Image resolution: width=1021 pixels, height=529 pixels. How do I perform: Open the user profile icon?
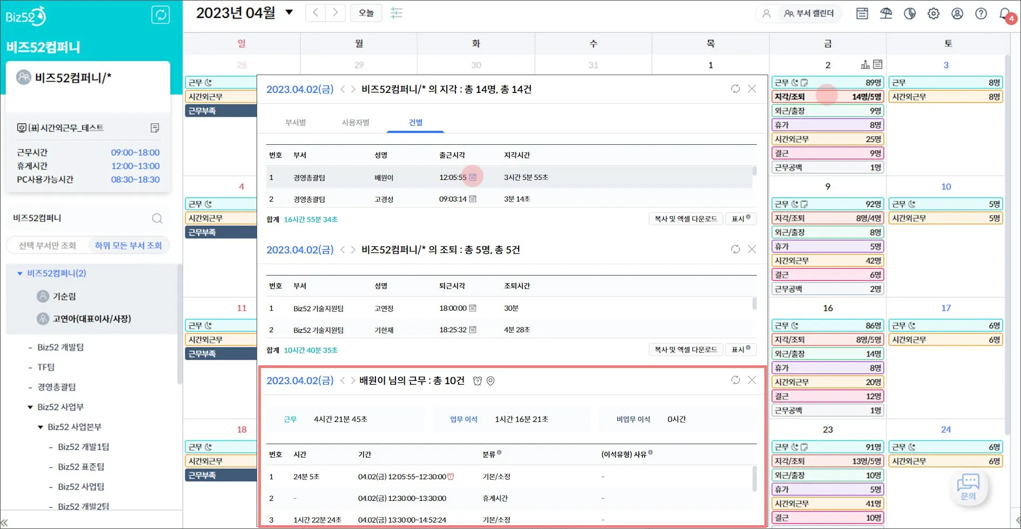[957, 14]
